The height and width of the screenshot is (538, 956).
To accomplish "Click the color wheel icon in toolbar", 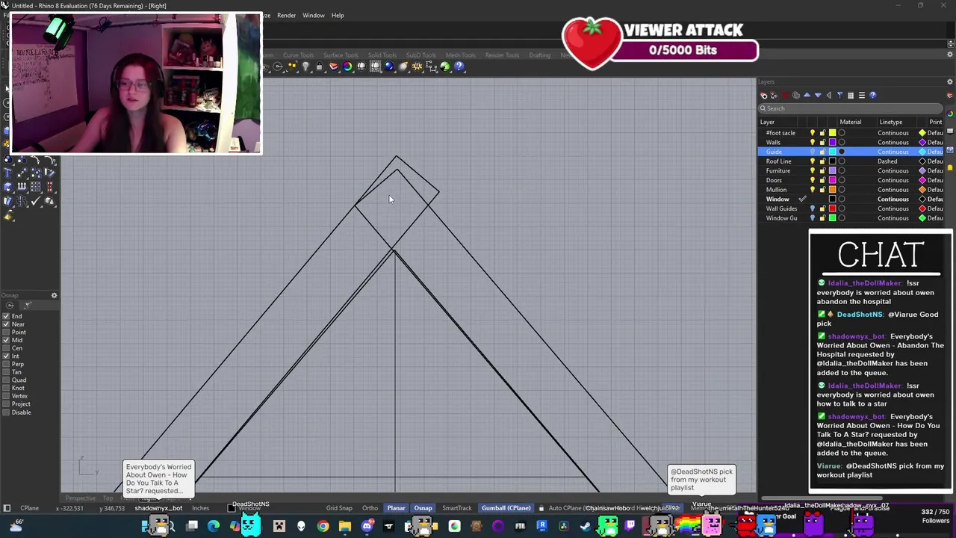I will [x=347, y=67].
